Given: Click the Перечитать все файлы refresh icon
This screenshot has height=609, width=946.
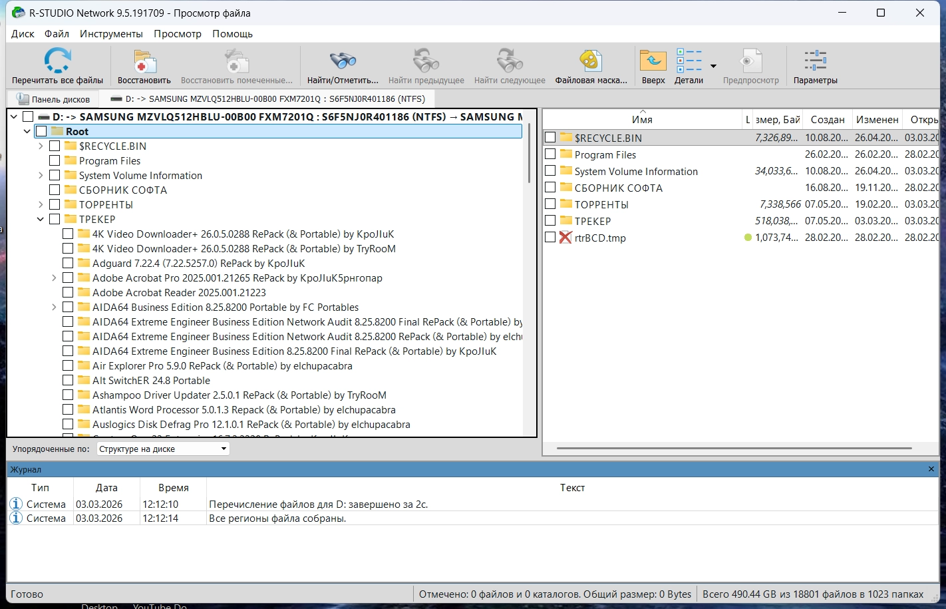Looking at the screenshot, I should coord(57,61).
